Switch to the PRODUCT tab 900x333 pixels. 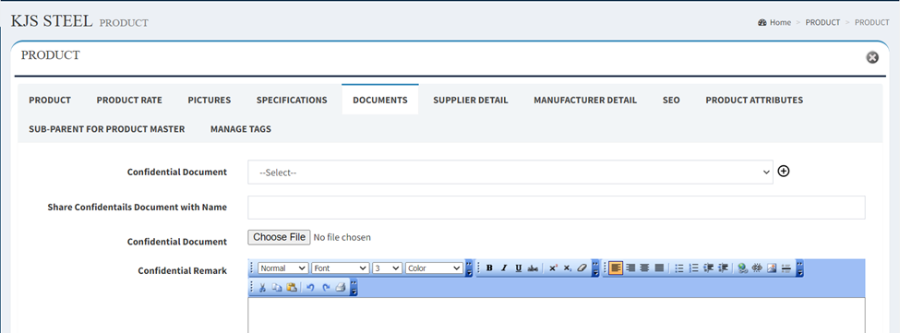50,100
